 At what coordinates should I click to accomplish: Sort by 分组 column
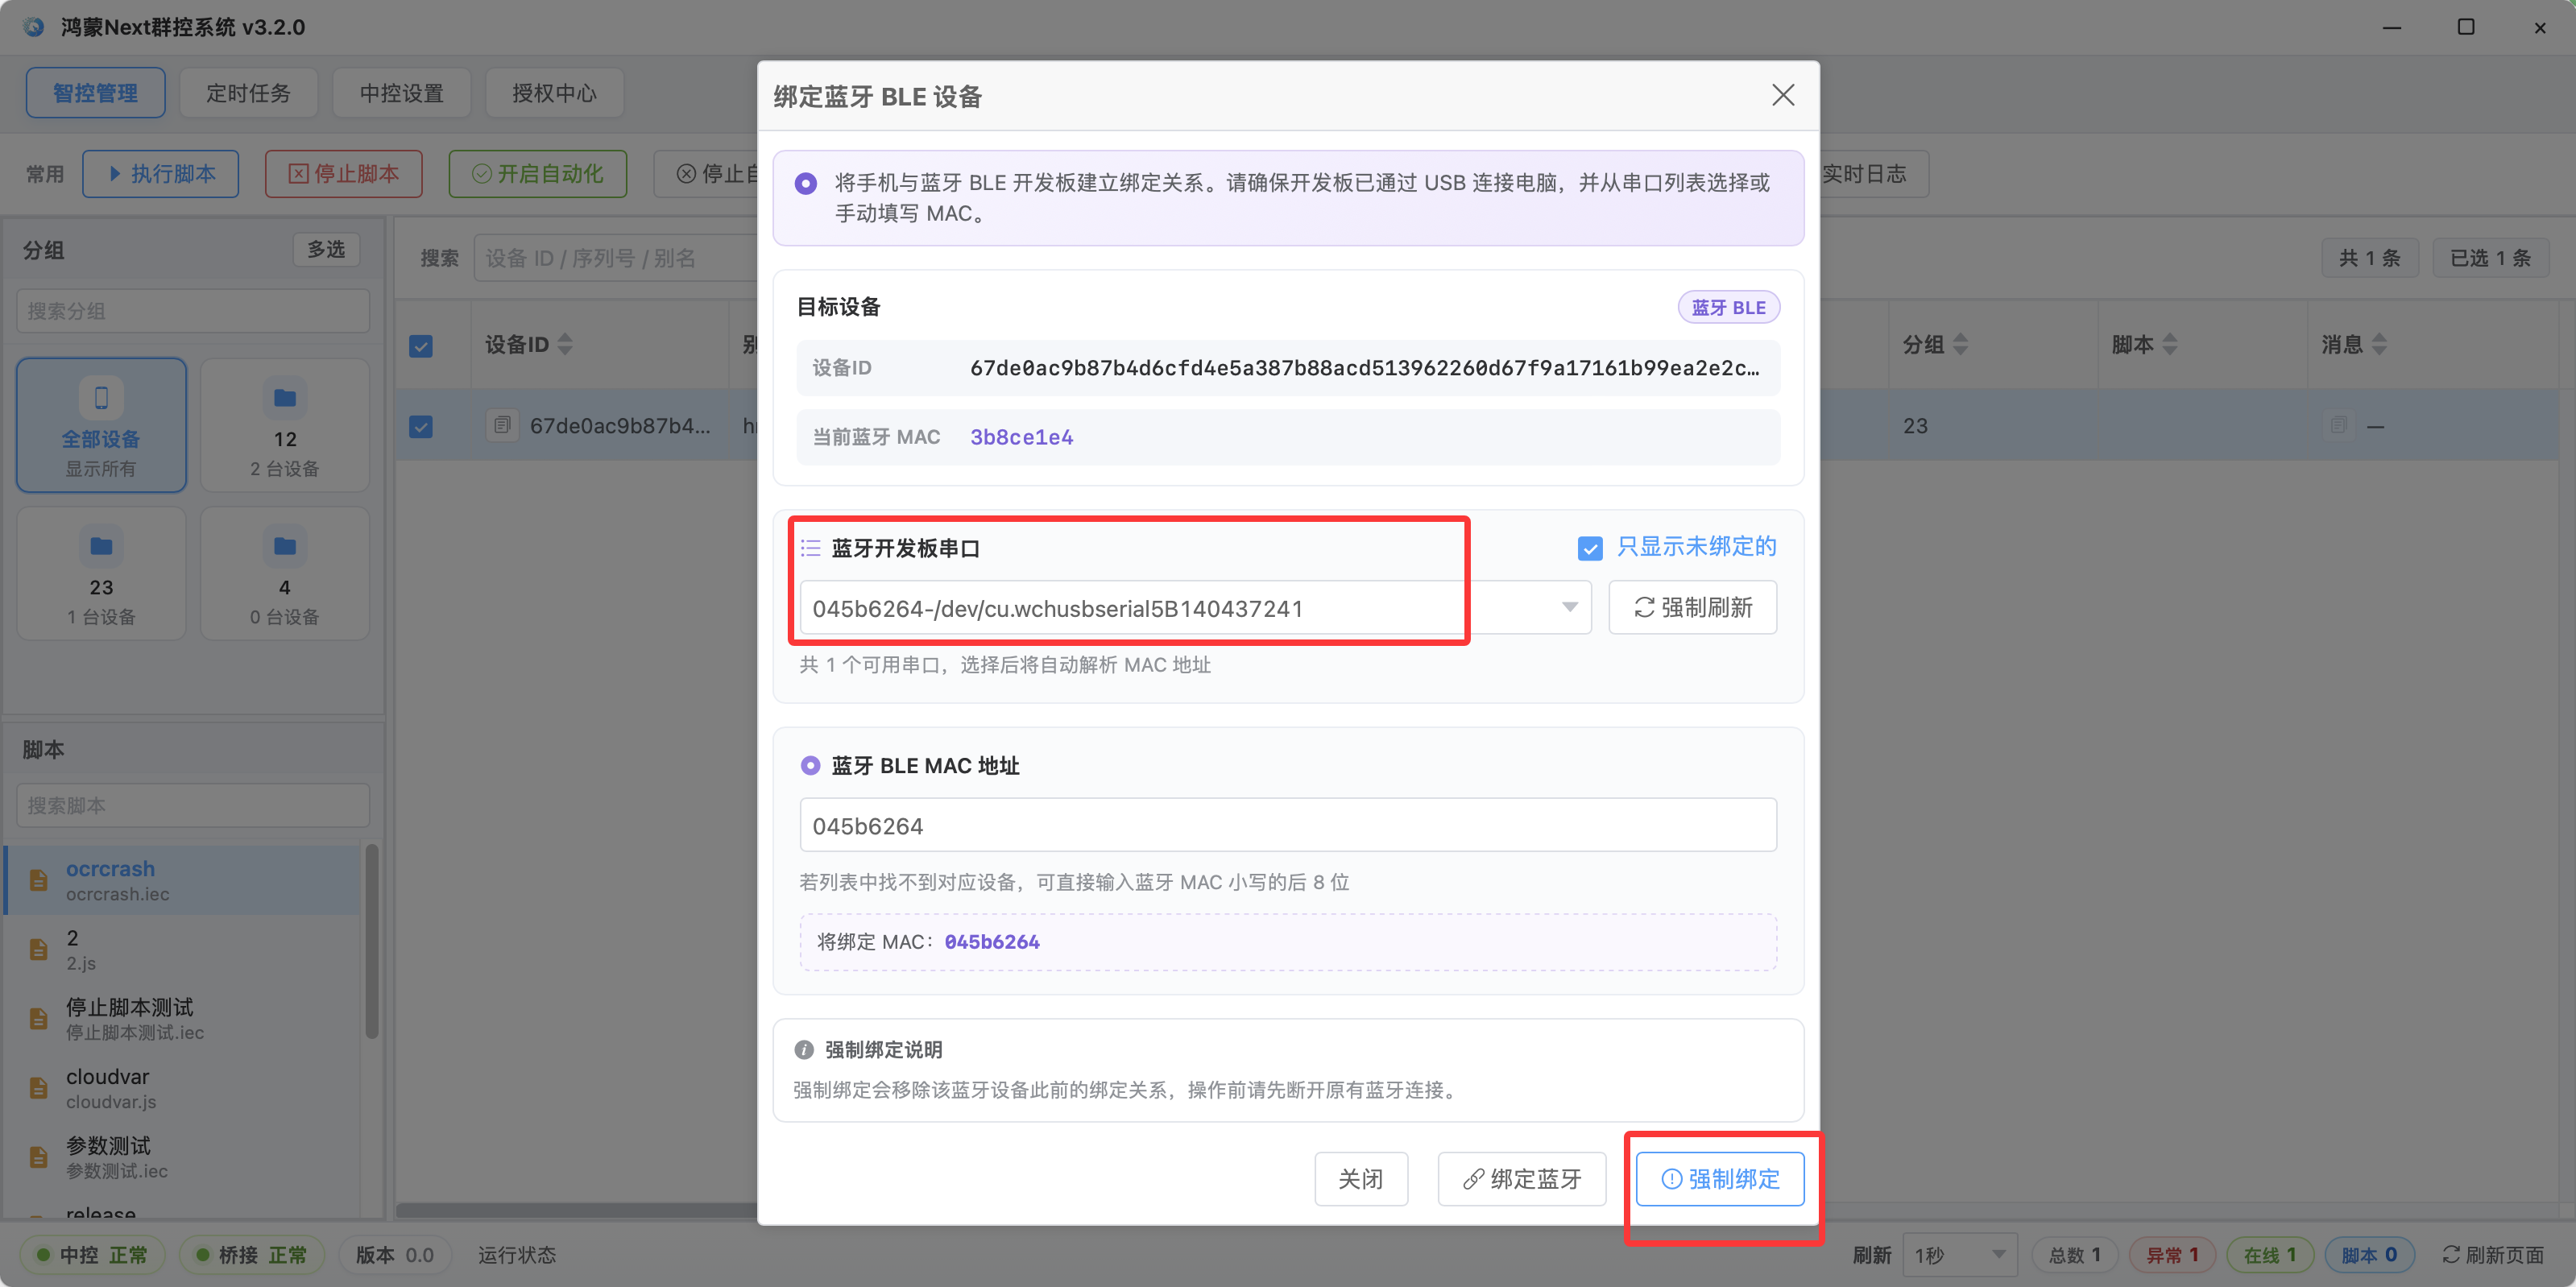pos(1960,345)
